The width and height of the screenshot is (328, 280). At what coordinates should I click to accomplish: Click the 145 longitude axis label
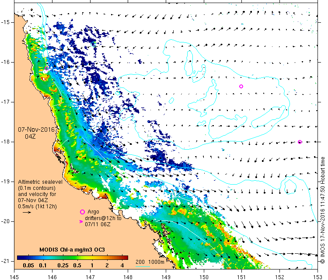tap(14, 277)
